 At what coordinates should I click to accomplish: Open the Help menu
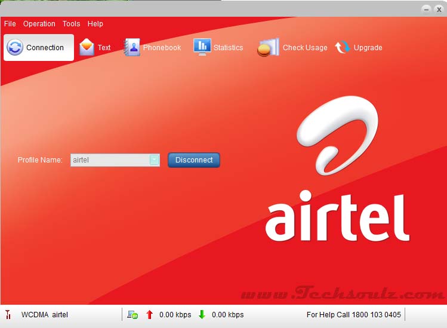pyautogui.click(x=95, y=24)
